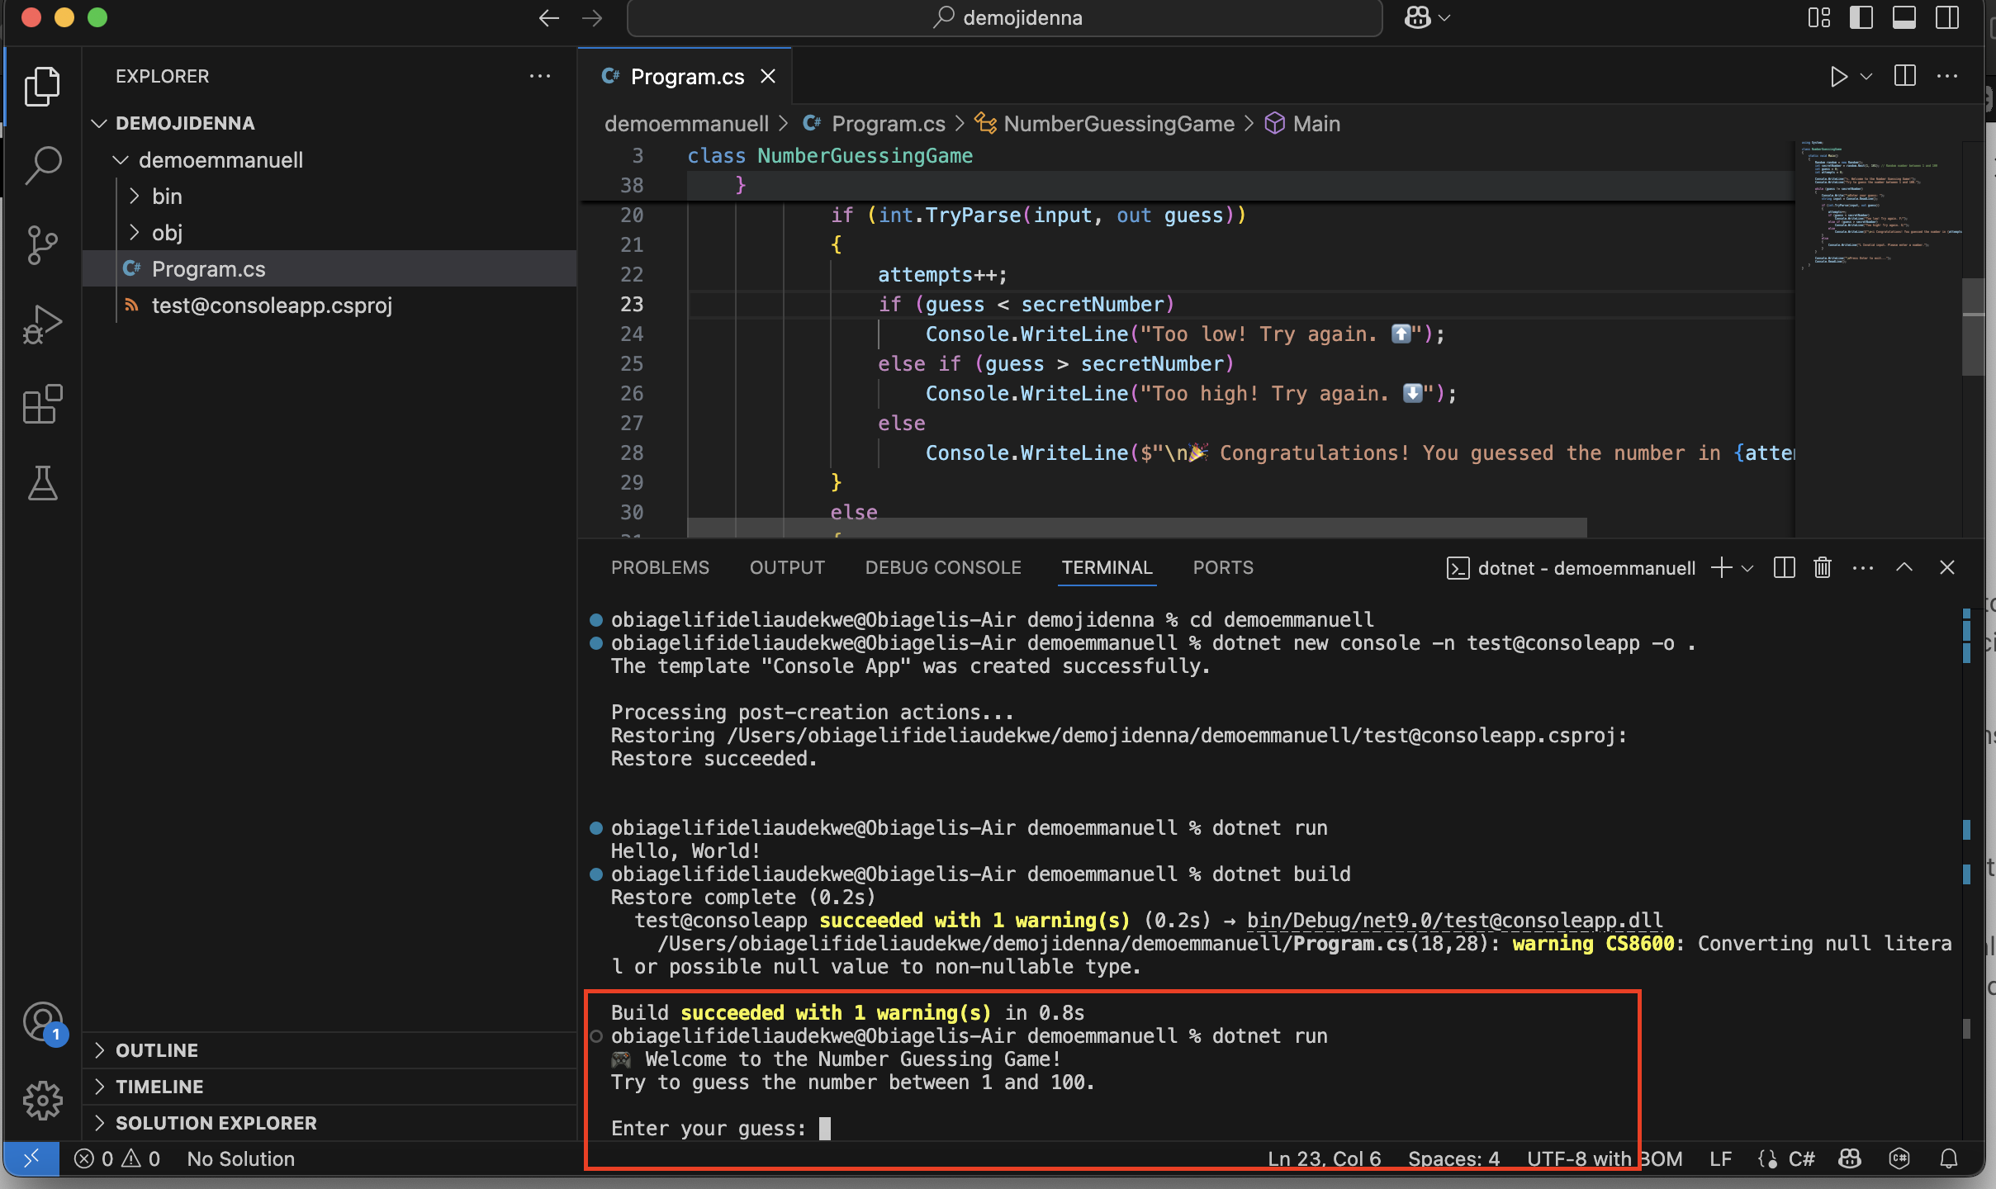
Task: Collapse the demoemmanuell folder
Action: point(121,160)
